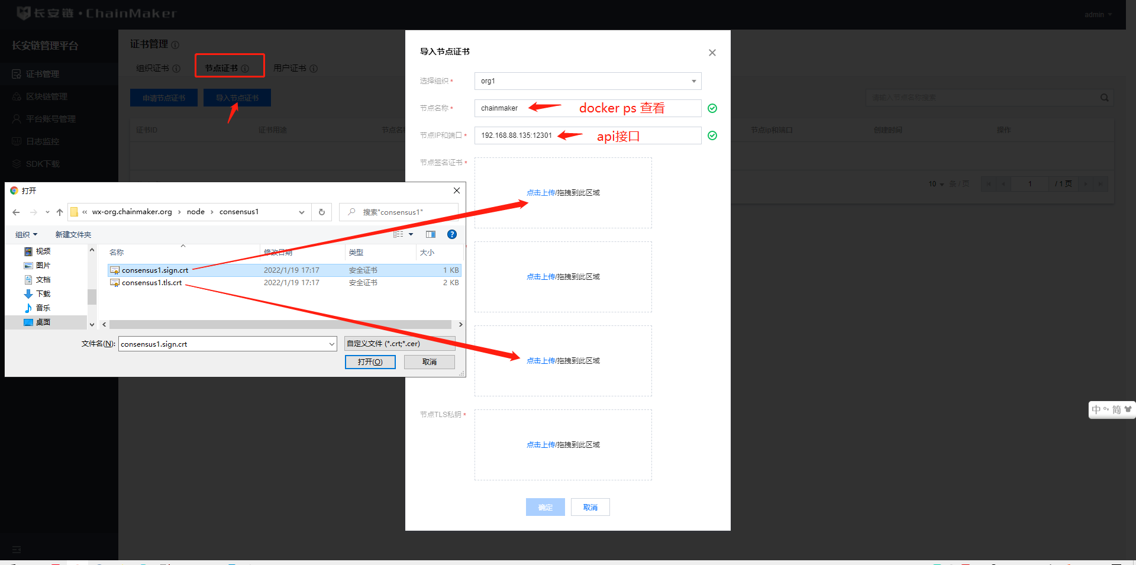Click the search consensus1 field
The image size is (1136, 565).
click(x=399, y=212)
